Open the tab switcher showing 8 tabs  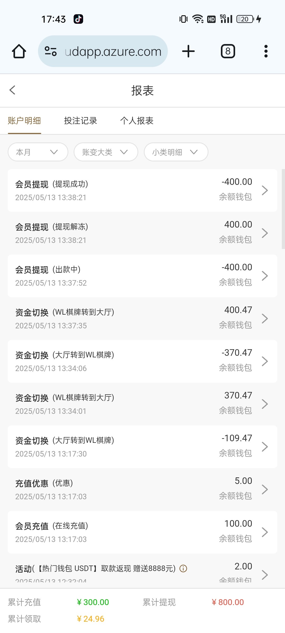point(228,51)
